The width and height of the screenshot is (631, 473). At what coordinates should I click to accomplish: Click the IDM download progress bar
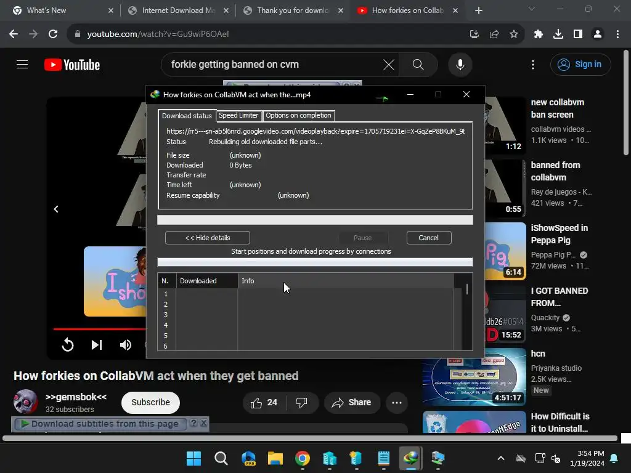click(315, 220)
